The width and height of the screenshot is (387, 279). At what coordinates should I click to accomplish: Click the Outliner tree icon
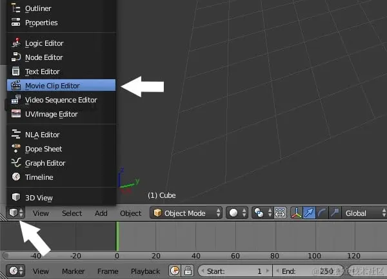15,8
